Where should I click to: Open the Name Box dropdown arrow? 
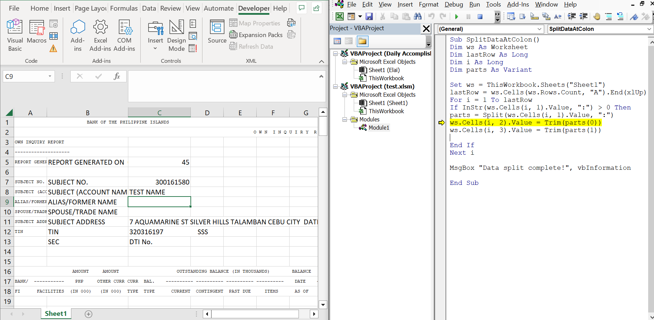click(x=50, y=76)
